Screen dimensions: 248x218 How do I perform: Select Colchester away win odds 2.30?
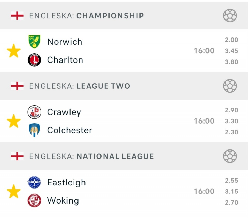tap(231, 132)
